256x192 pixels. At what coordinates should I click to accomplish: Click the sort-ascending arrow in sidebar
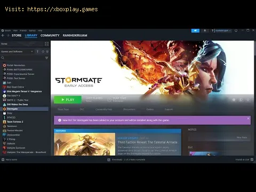point(37,52)
